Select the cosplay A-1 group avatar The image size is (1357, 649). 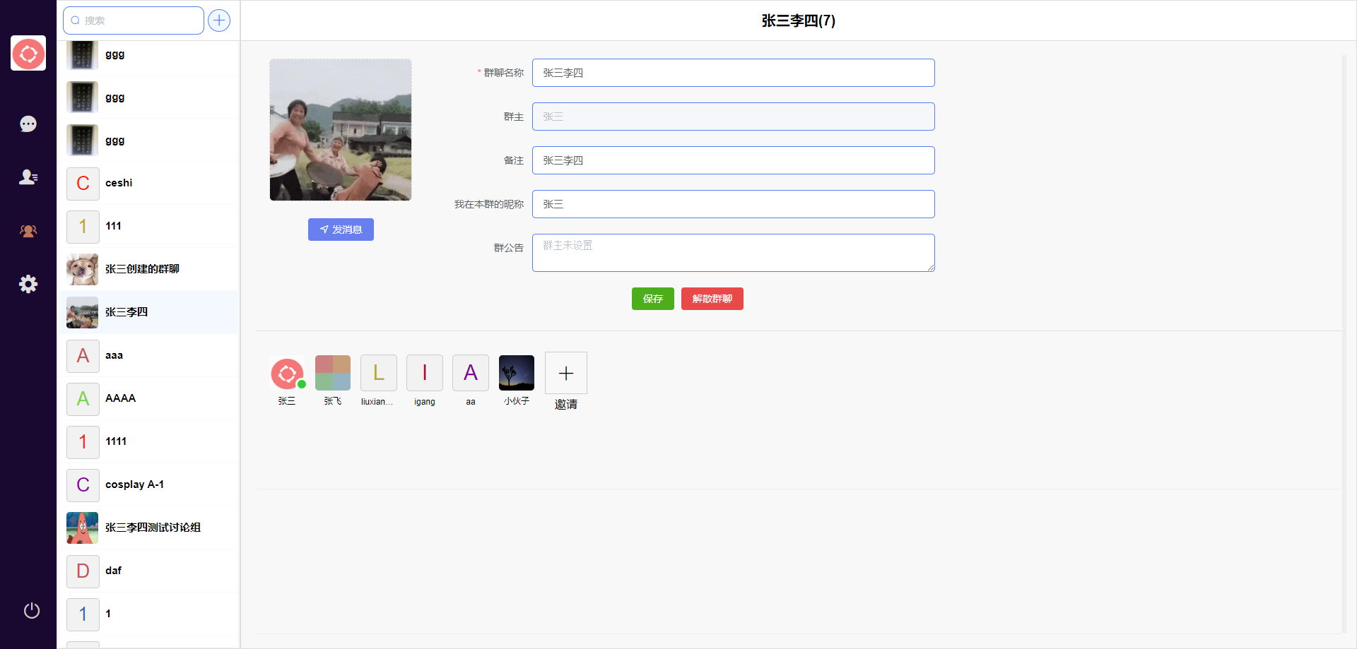click(x=83, y=485)
